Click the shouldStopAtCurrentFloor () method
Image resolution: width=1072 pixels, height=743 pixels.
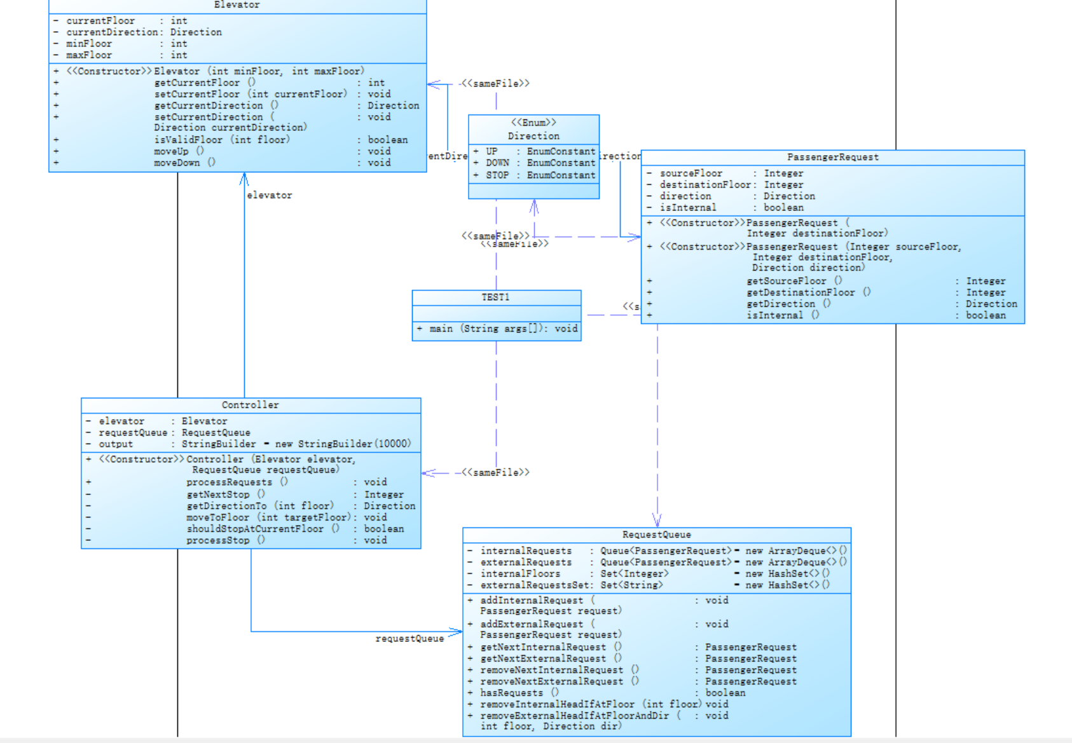click(x=245, y=529)
